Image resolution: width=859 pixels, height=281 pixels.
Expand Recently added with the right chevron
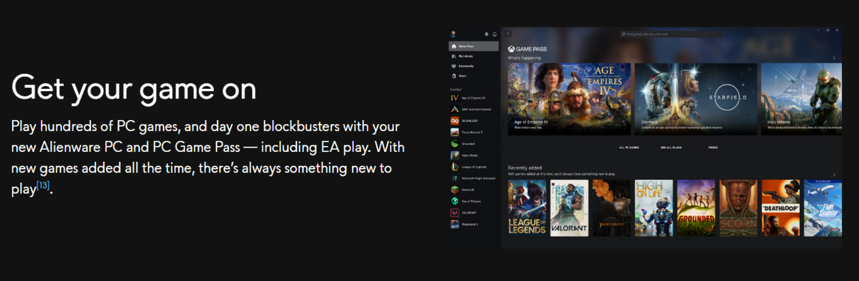(x=834, y=175)
